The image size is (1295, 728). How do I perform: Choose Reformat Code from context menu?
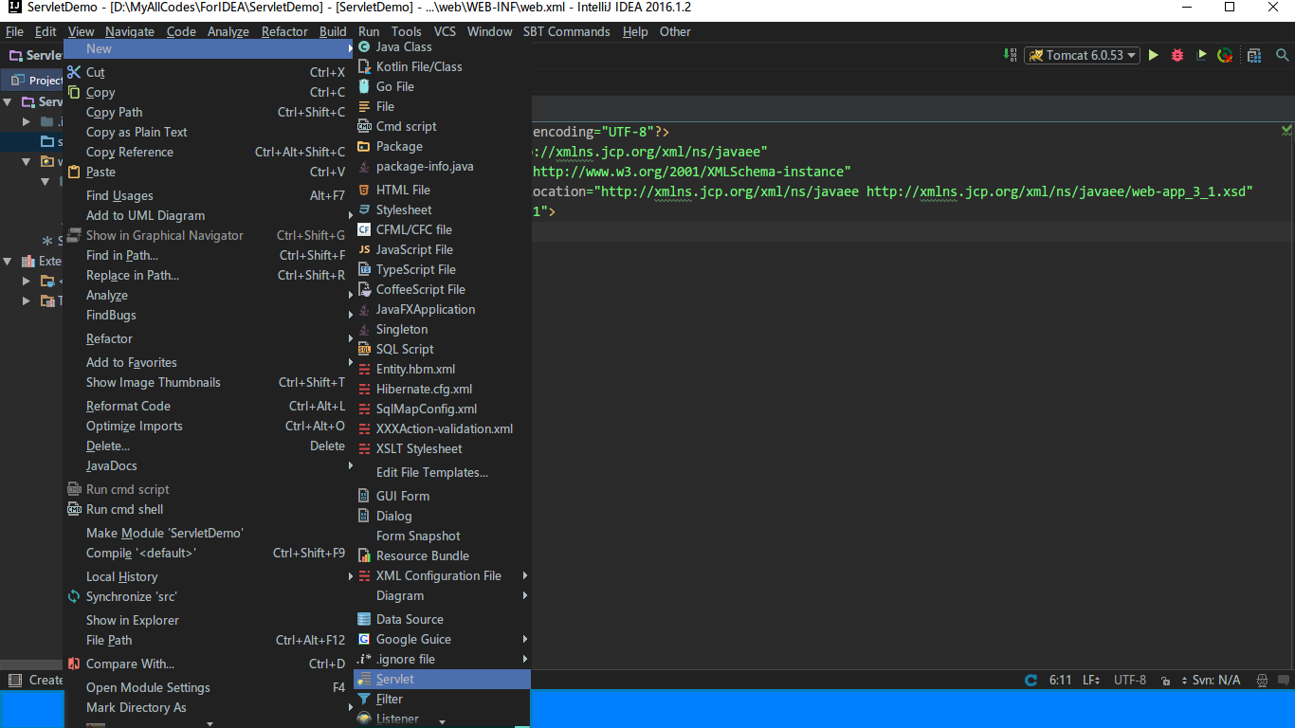pyautogui.click(x=208, y=406)
